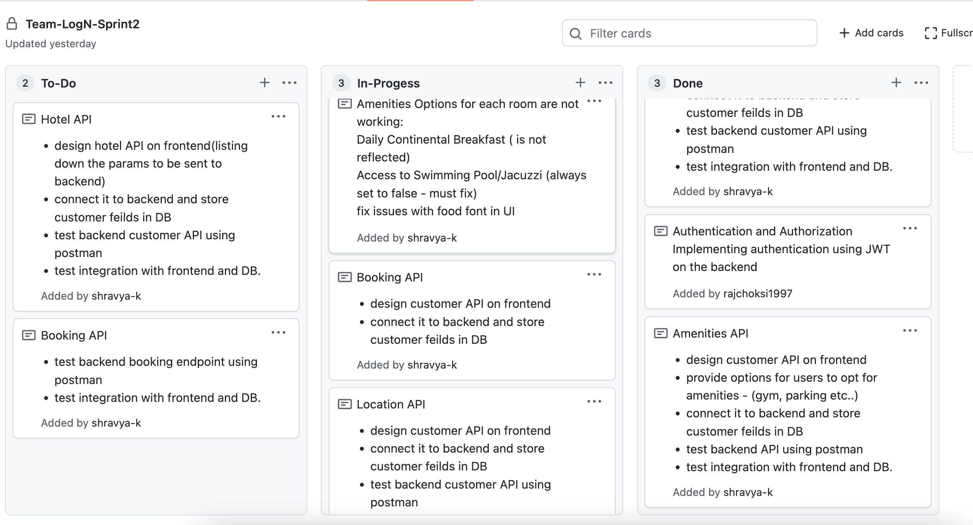This screenshot has height=525, width=973.
Task: Click the note icon on the To-Do Booking API card
Action: click(29, 335)
